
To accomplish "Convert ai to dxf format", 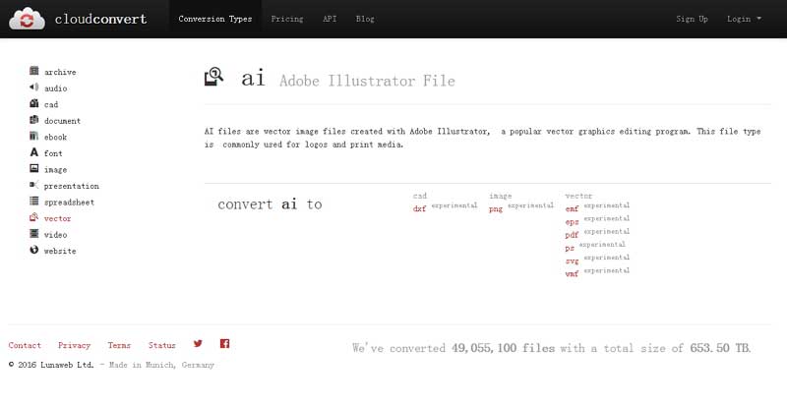I will (x=420, y=208).
